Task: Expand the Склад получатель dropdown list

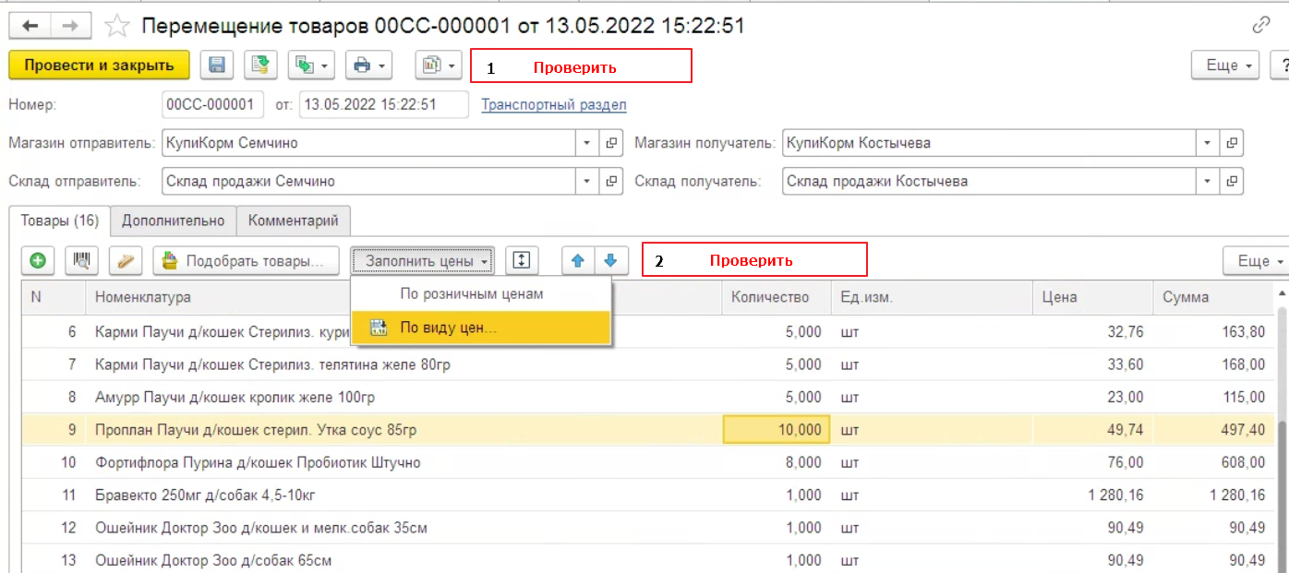Action: tap(1207, 182)
